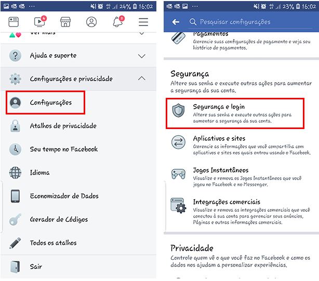Open Aplicativos e sites
The height and width of the screenshot is (281, 319).
click(241, 145)
